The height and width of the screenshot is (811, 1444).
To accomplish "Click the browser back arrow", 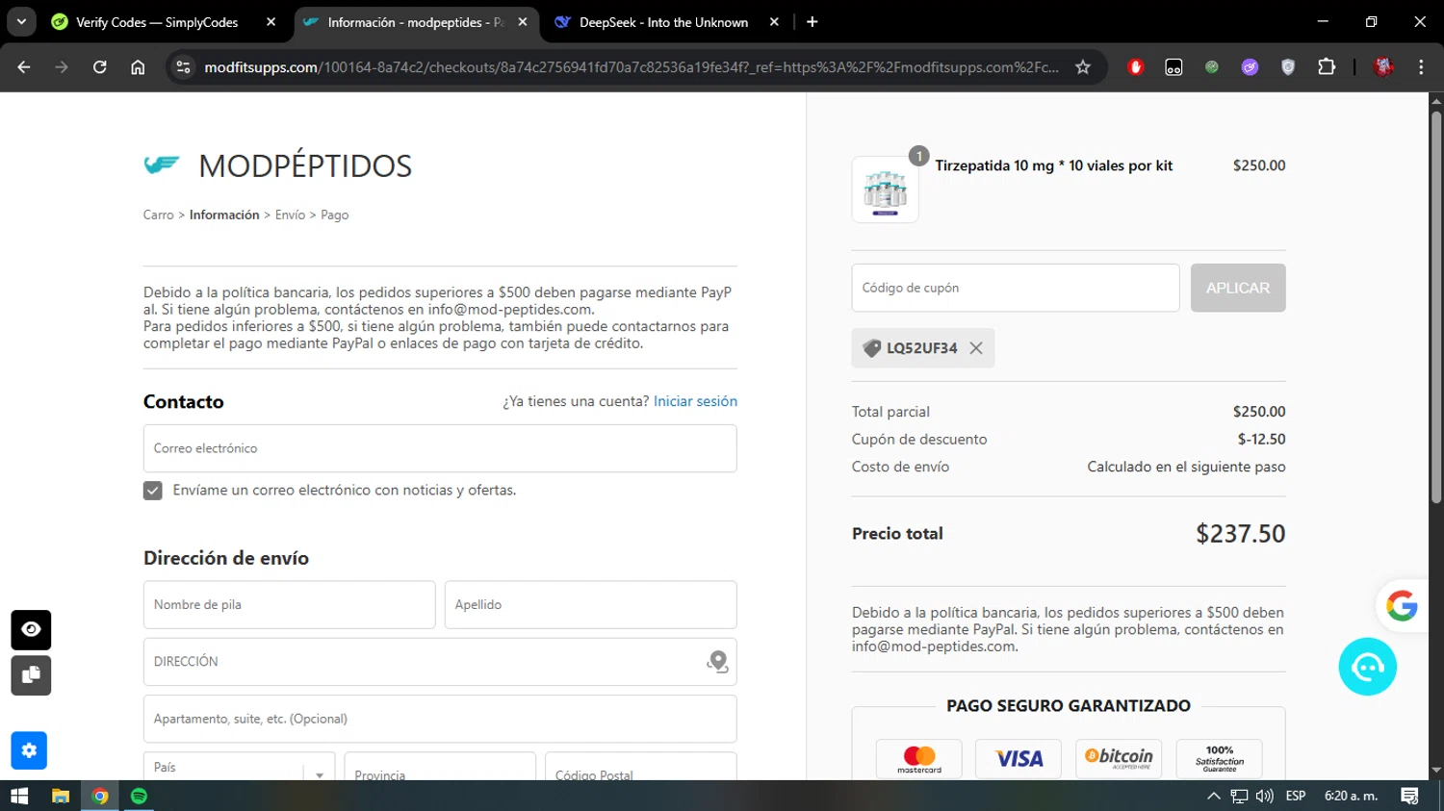I will 24,67.
